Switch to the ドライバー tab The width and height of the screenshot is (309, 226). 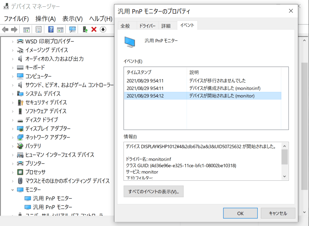click(x=147, y=26)
